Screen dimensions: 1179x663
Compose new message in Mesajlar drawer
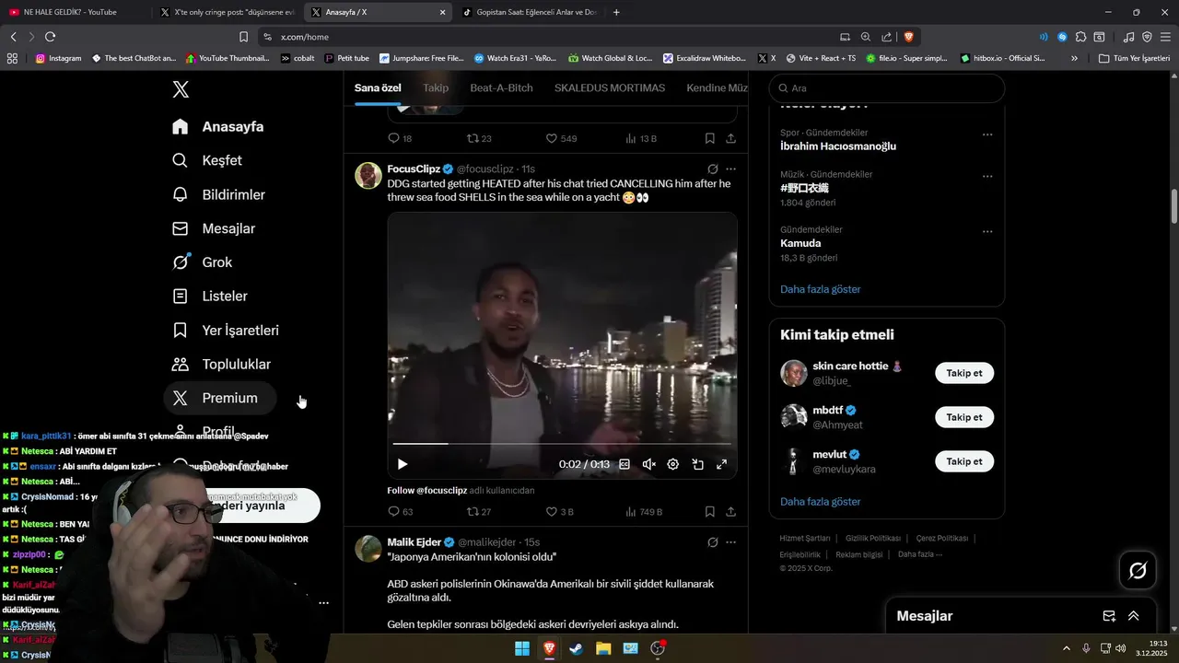point(1109,616)
